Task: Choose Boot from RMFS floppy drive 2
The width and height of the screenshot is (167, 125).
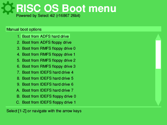Action: pyautogui.click(x=49, y=60)
